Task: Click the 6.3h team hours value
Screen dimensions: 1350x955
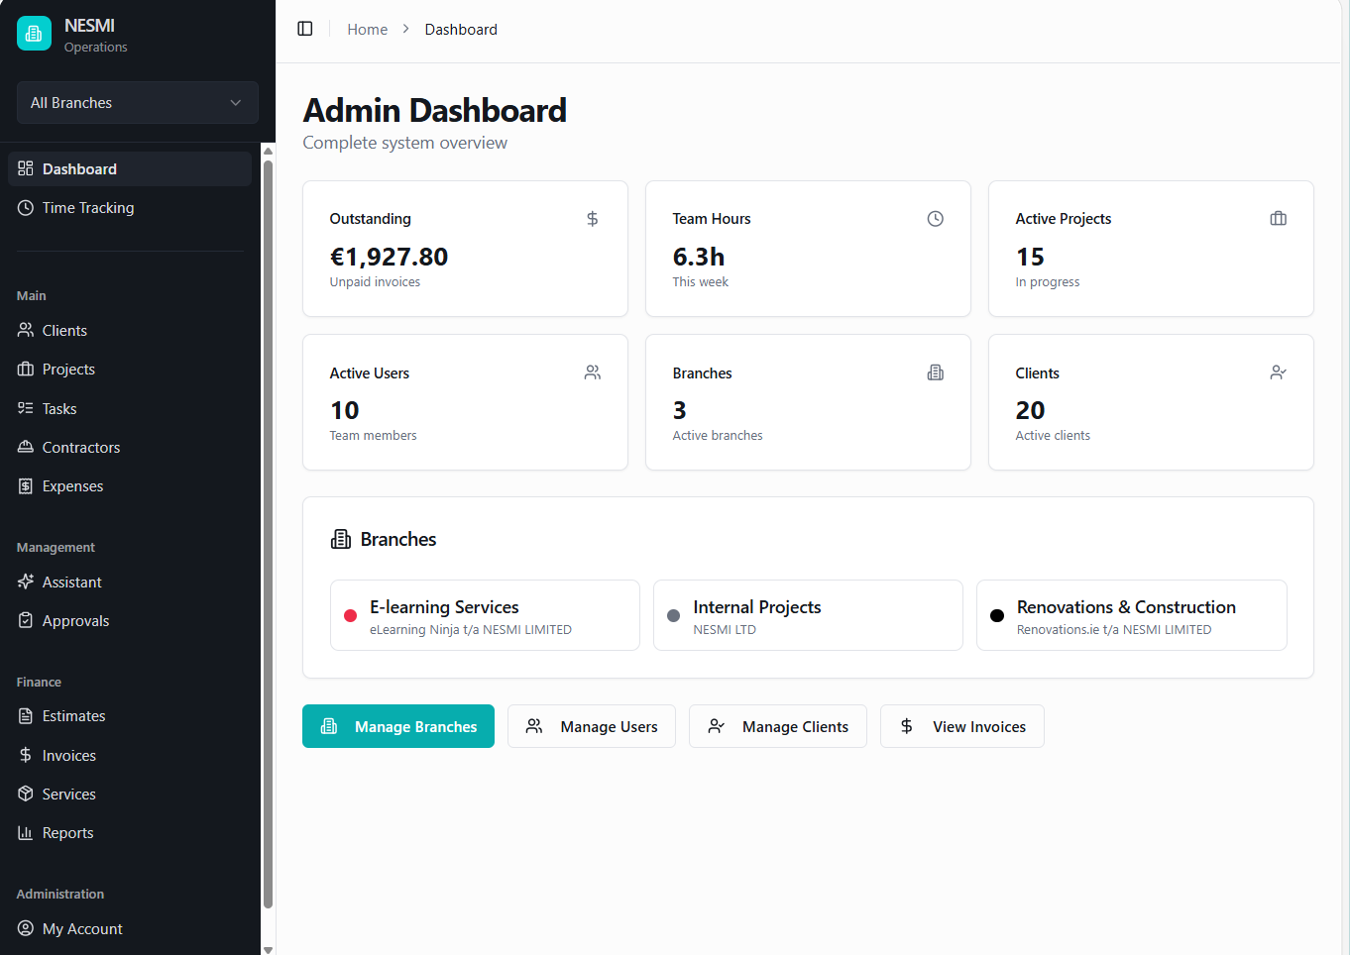Action: click(699, 258)
